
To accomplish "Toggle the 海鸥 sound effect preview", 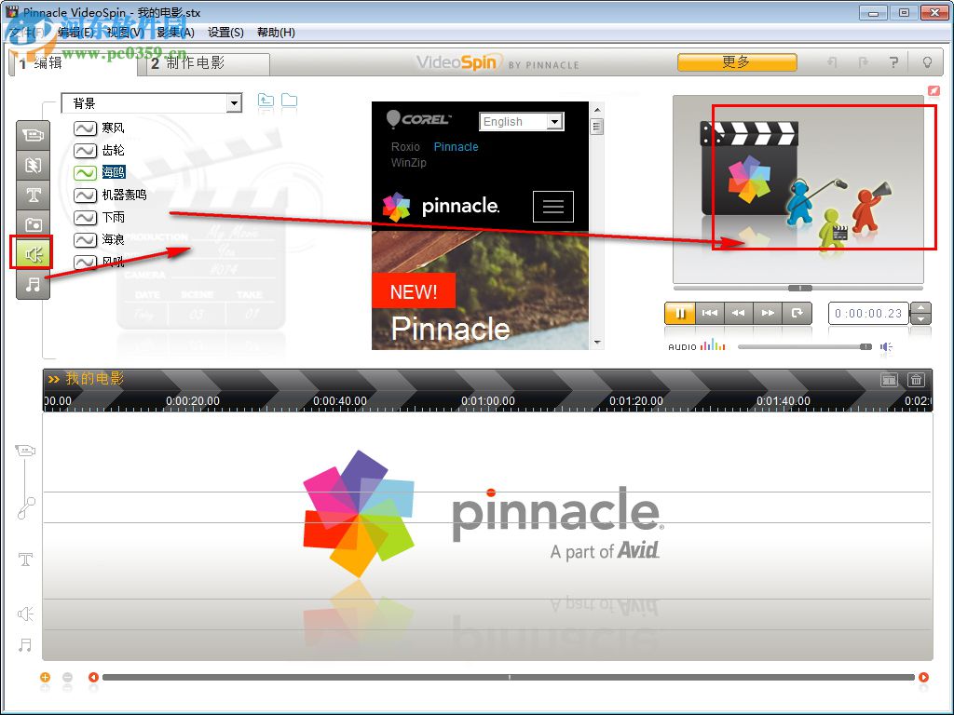I will pyautogui.click(x=84, y=171).
